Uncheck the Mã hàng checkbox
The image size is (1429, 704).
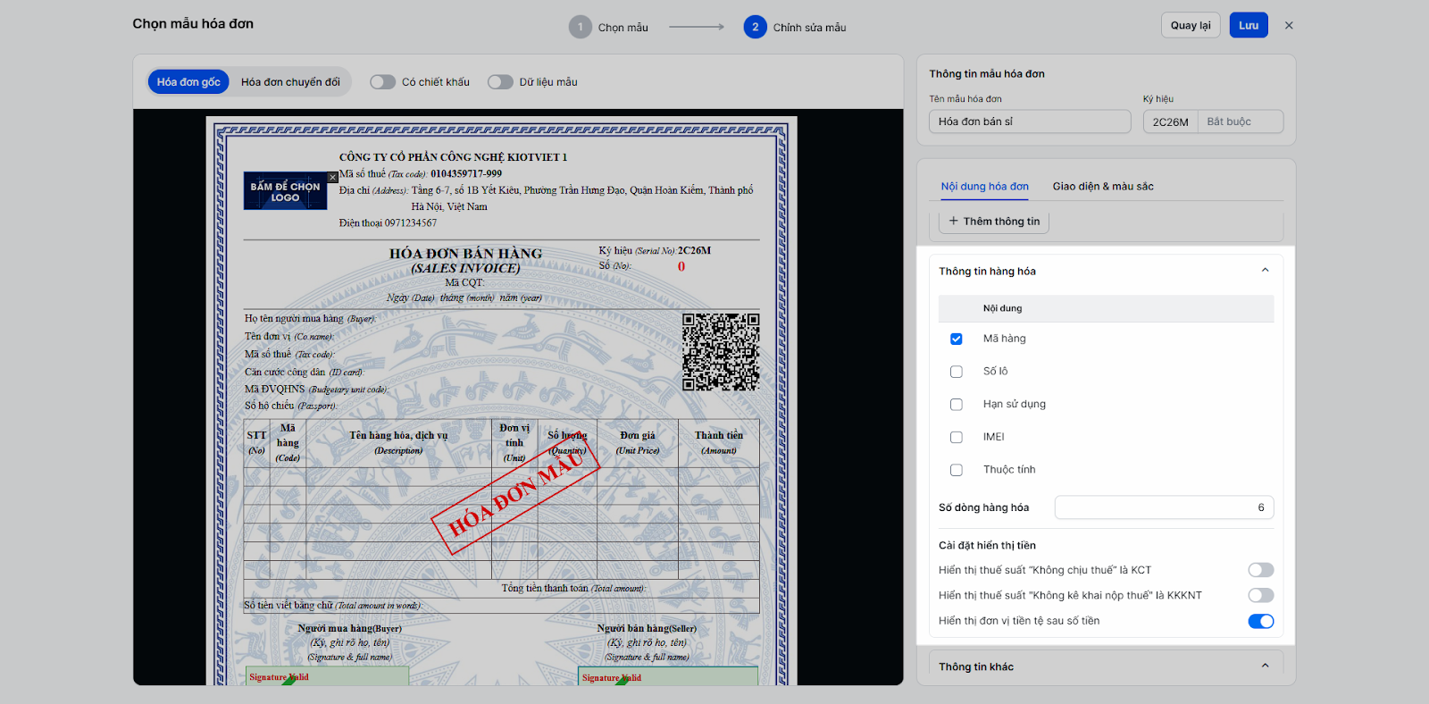(957, 339)
